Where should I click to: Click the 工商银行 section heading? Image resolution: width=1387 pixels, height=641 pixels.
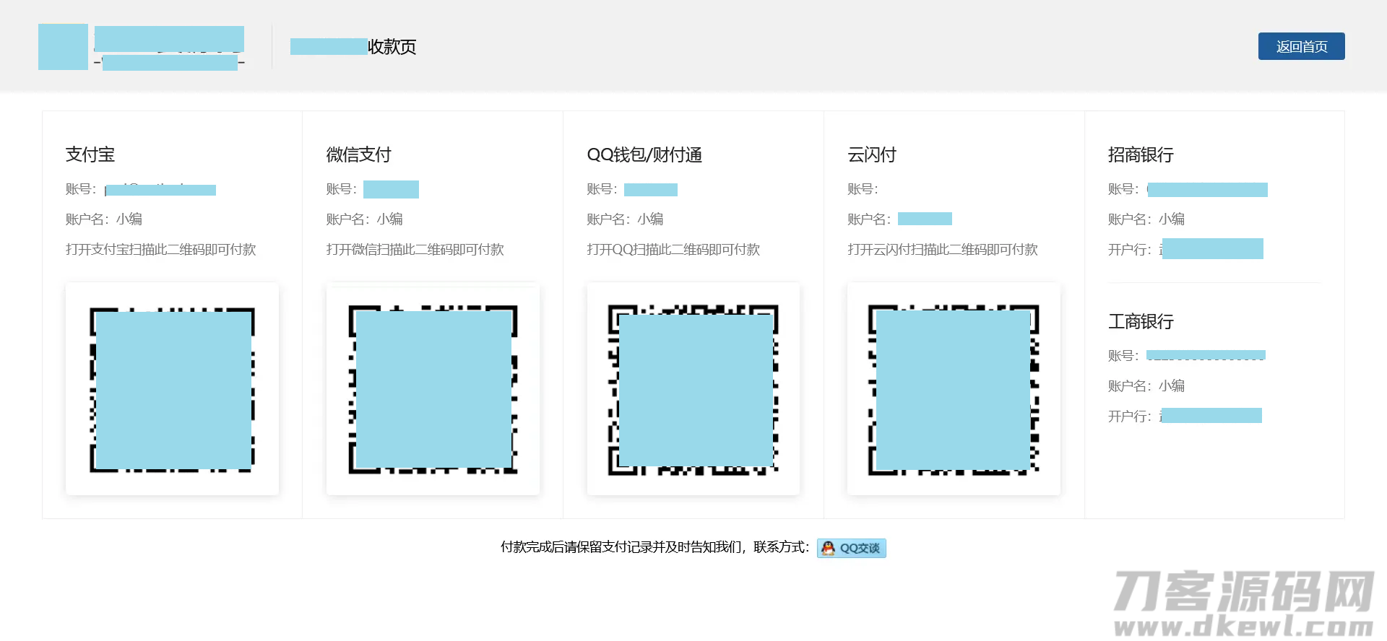coord(1141,321)
